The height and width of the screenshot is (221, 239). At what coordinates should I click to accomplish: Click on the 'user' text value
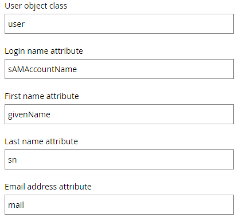16,25
